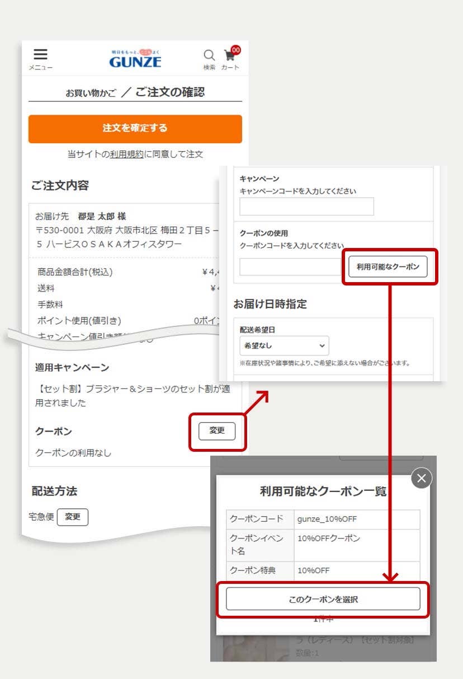463x679 pixels.
Task: Select このクーポンを選択 in the coupon popup
Action: coord(323,599)
